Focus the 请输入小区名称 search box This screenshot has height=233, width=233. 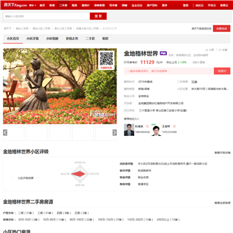click(47, 16)
